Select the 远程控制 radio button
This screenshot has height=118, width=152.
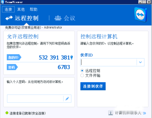[x=82, y=71]
